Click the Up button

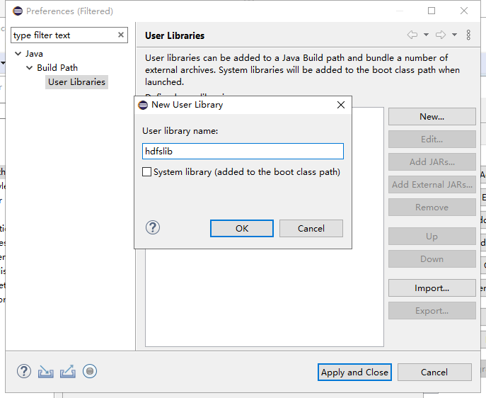(432, 237)
